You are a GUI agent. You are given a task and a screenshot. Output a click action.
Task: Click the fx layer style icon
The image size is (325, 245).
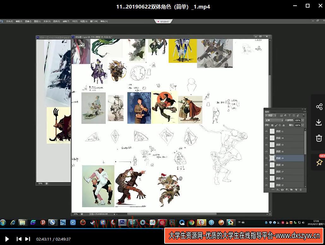tap(278, 190)
